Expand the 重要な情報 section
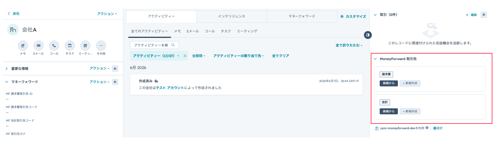The height and width of the screenshot is (144, 497). point(6,68)
